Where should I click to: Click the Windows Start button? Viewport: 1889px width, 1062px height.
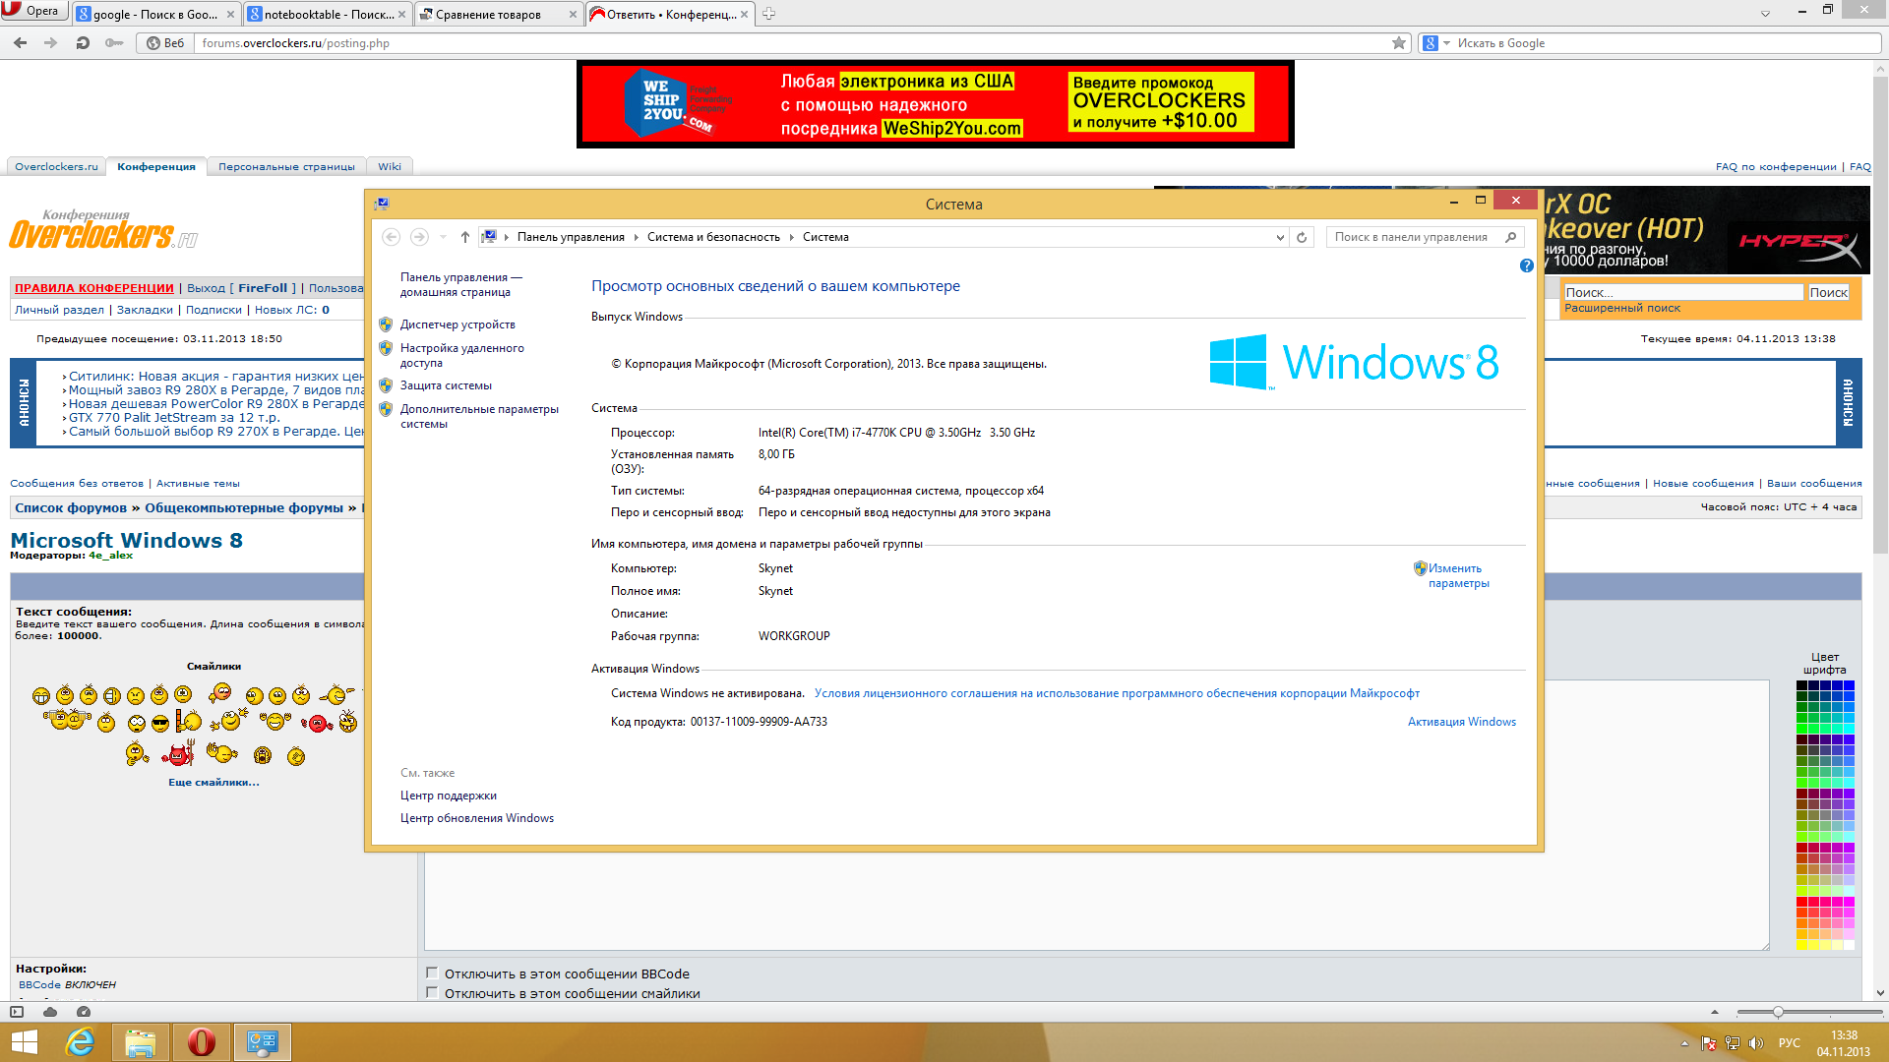point(24,1042)
